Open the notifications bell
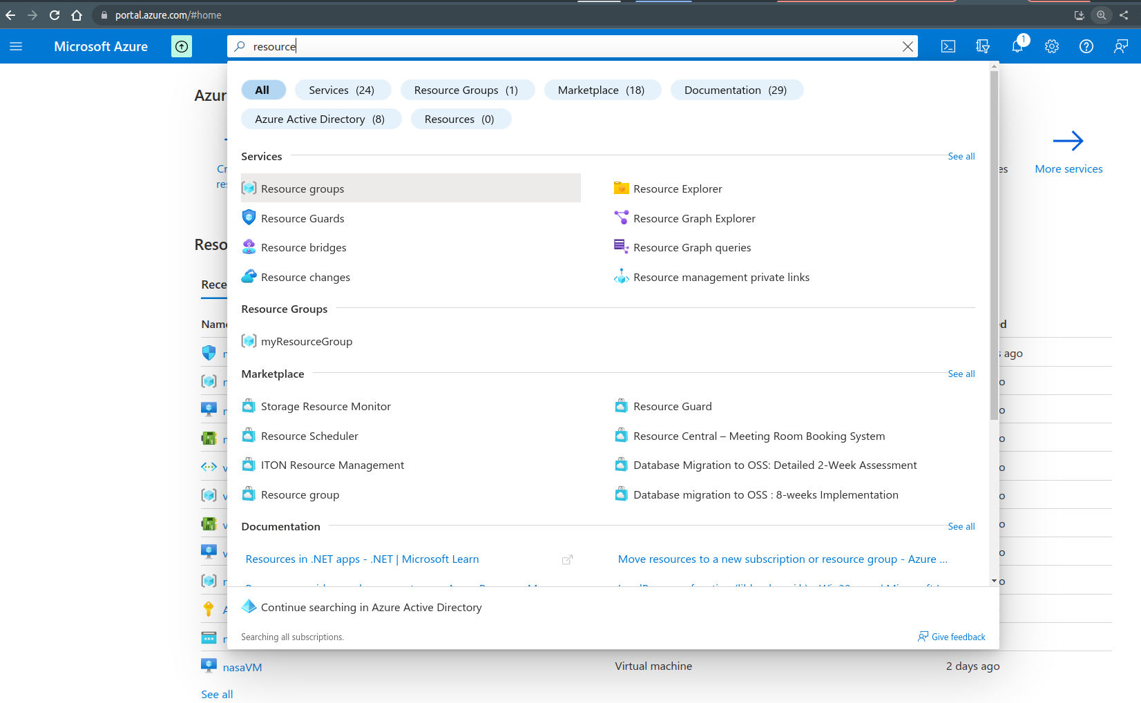 tap(1017, 46)
